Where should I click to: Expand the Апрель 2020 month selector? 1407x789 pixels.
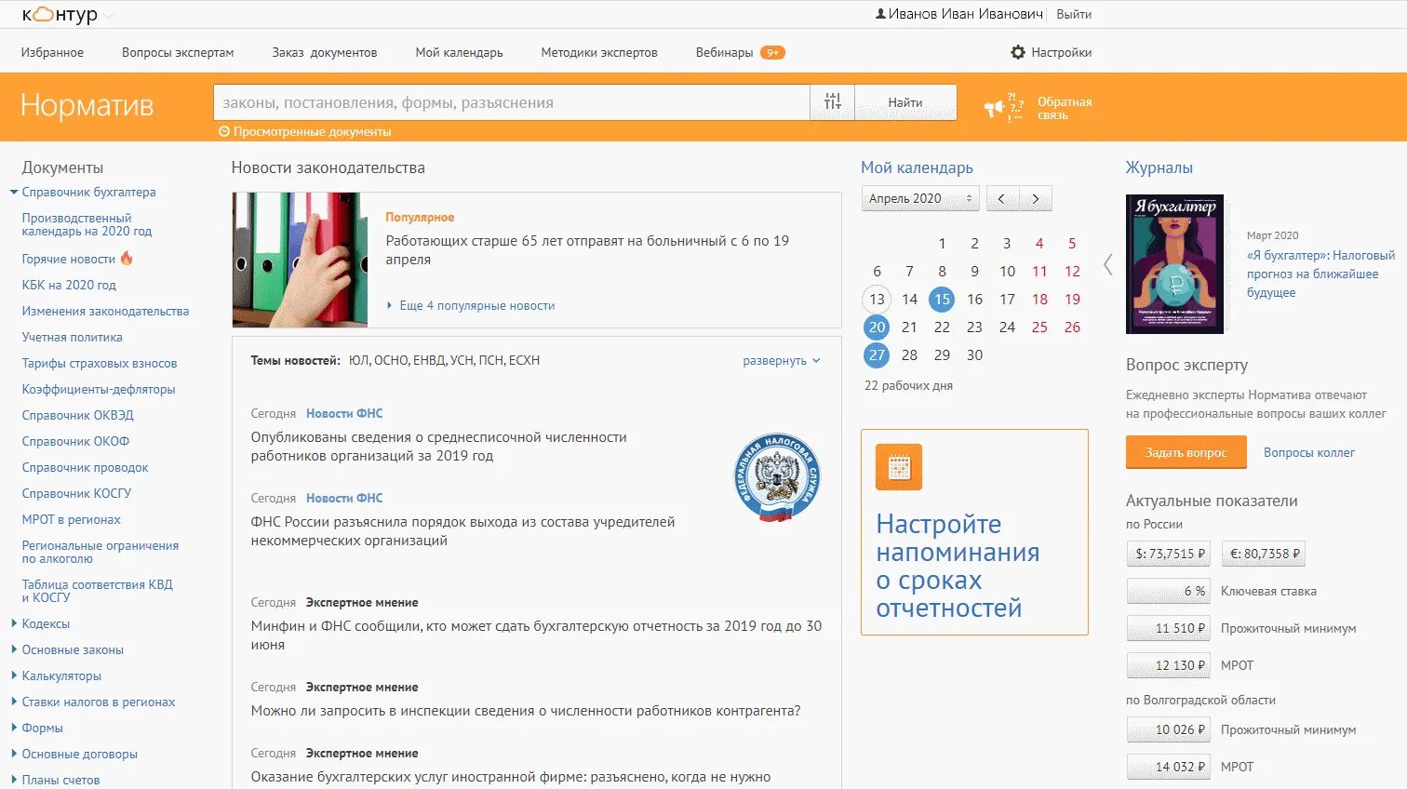918,198
